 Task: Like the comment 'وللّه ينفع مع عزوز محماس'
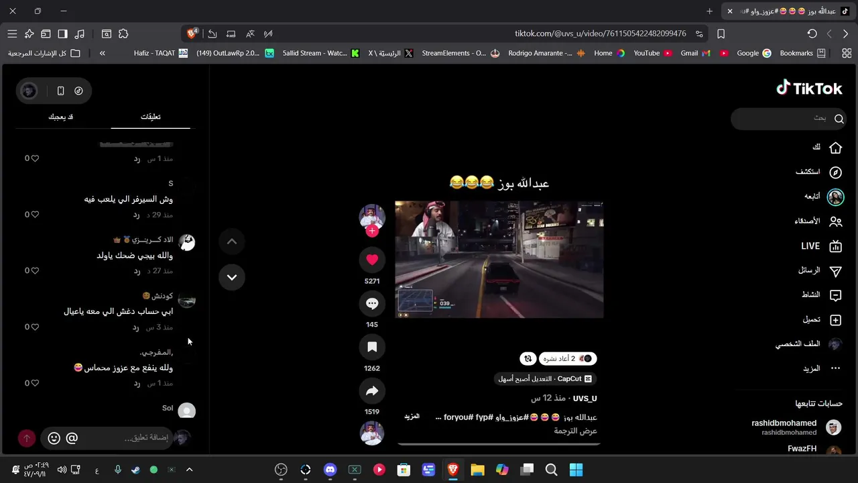click(x=35, y=383)
